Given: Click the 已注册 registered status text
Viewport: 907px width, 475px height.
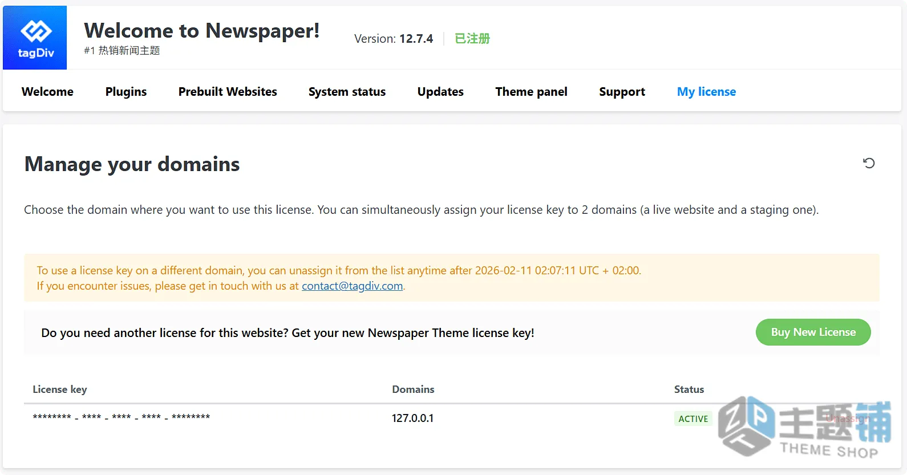Looking at the screenshot, I should point(472,38).
